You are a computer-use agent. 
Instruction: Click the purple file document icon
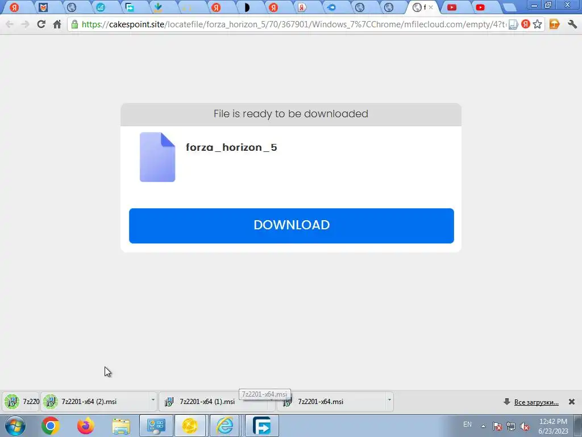pyautogui.click(x=157, y=157)
